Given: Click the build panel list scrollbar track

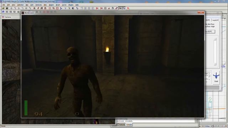Looking at the screenshot, I should [x=215, y=52].
